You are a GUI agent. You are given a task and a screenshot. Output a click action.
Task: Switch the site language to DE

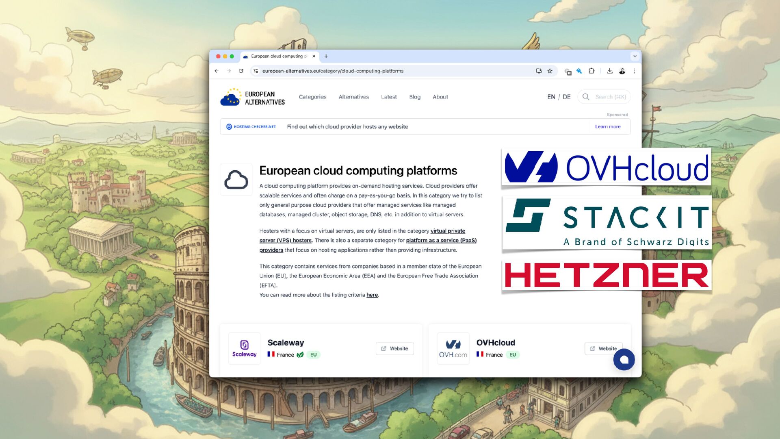tap(566, 97)
